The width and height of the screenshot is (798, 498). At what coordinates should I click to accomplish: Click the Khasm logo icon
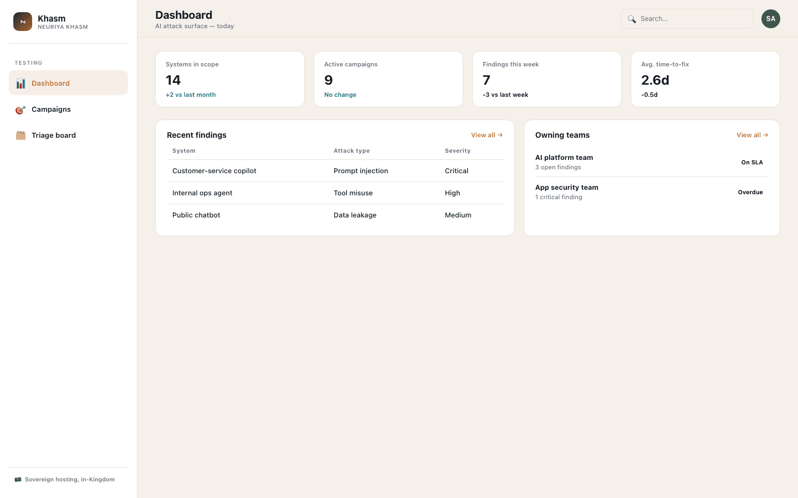tap(23, 22)
